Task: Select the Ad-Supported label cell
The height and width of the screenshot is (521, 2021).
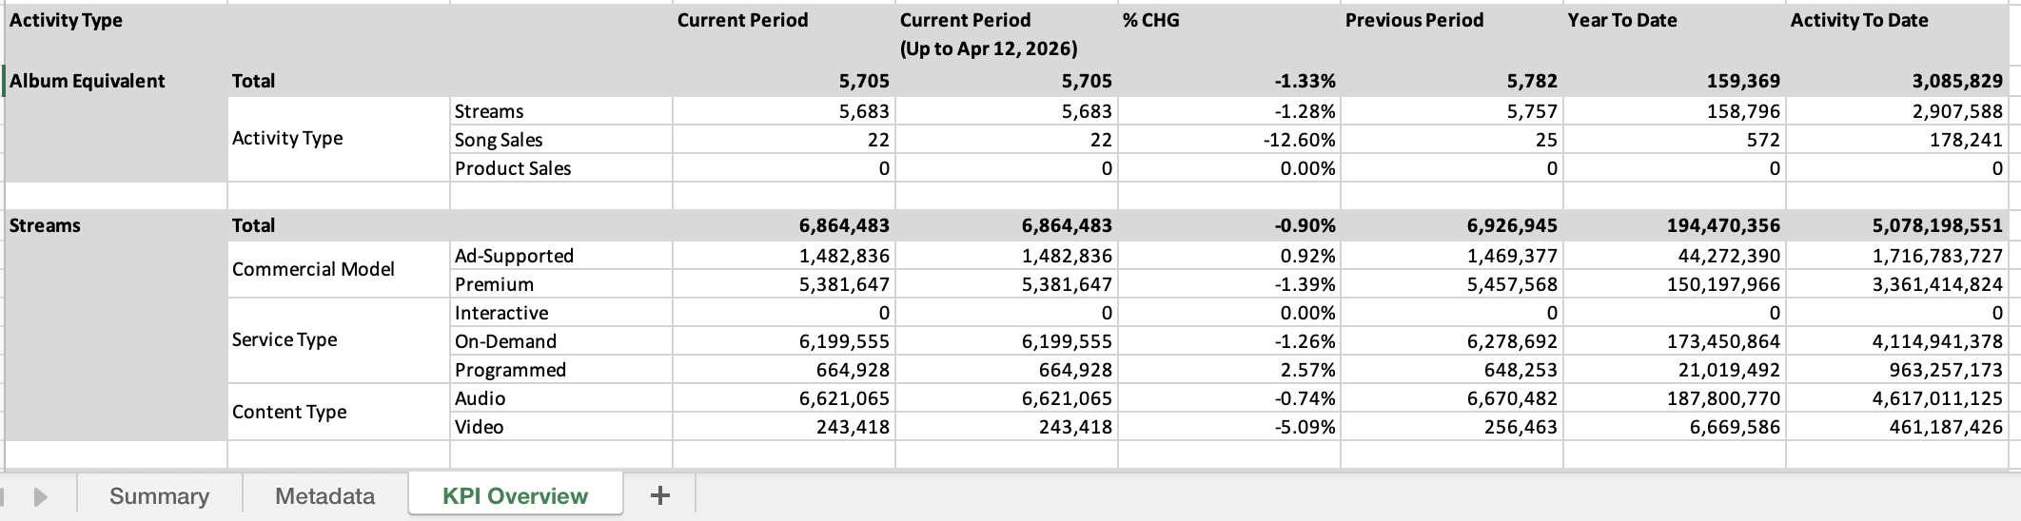Action: pyautogui.click(x=514, y=256)
